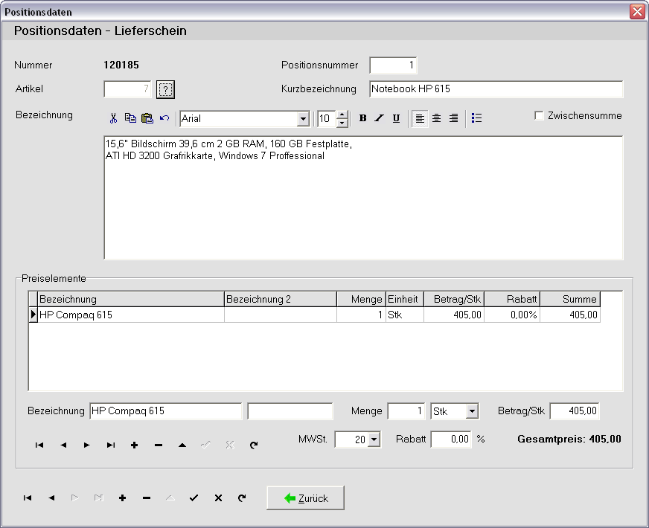Click the Menge column header
This screenshot has height=528, width=649.
pyautogui.click(x=361, y=300)
